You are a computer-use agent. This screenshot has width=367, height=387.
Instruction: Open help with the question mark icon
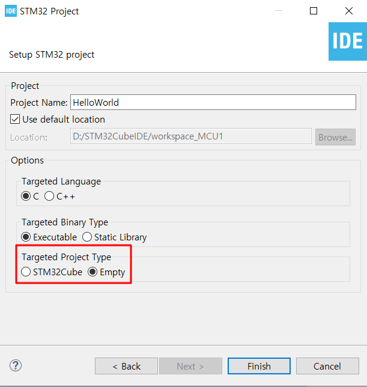16,365
